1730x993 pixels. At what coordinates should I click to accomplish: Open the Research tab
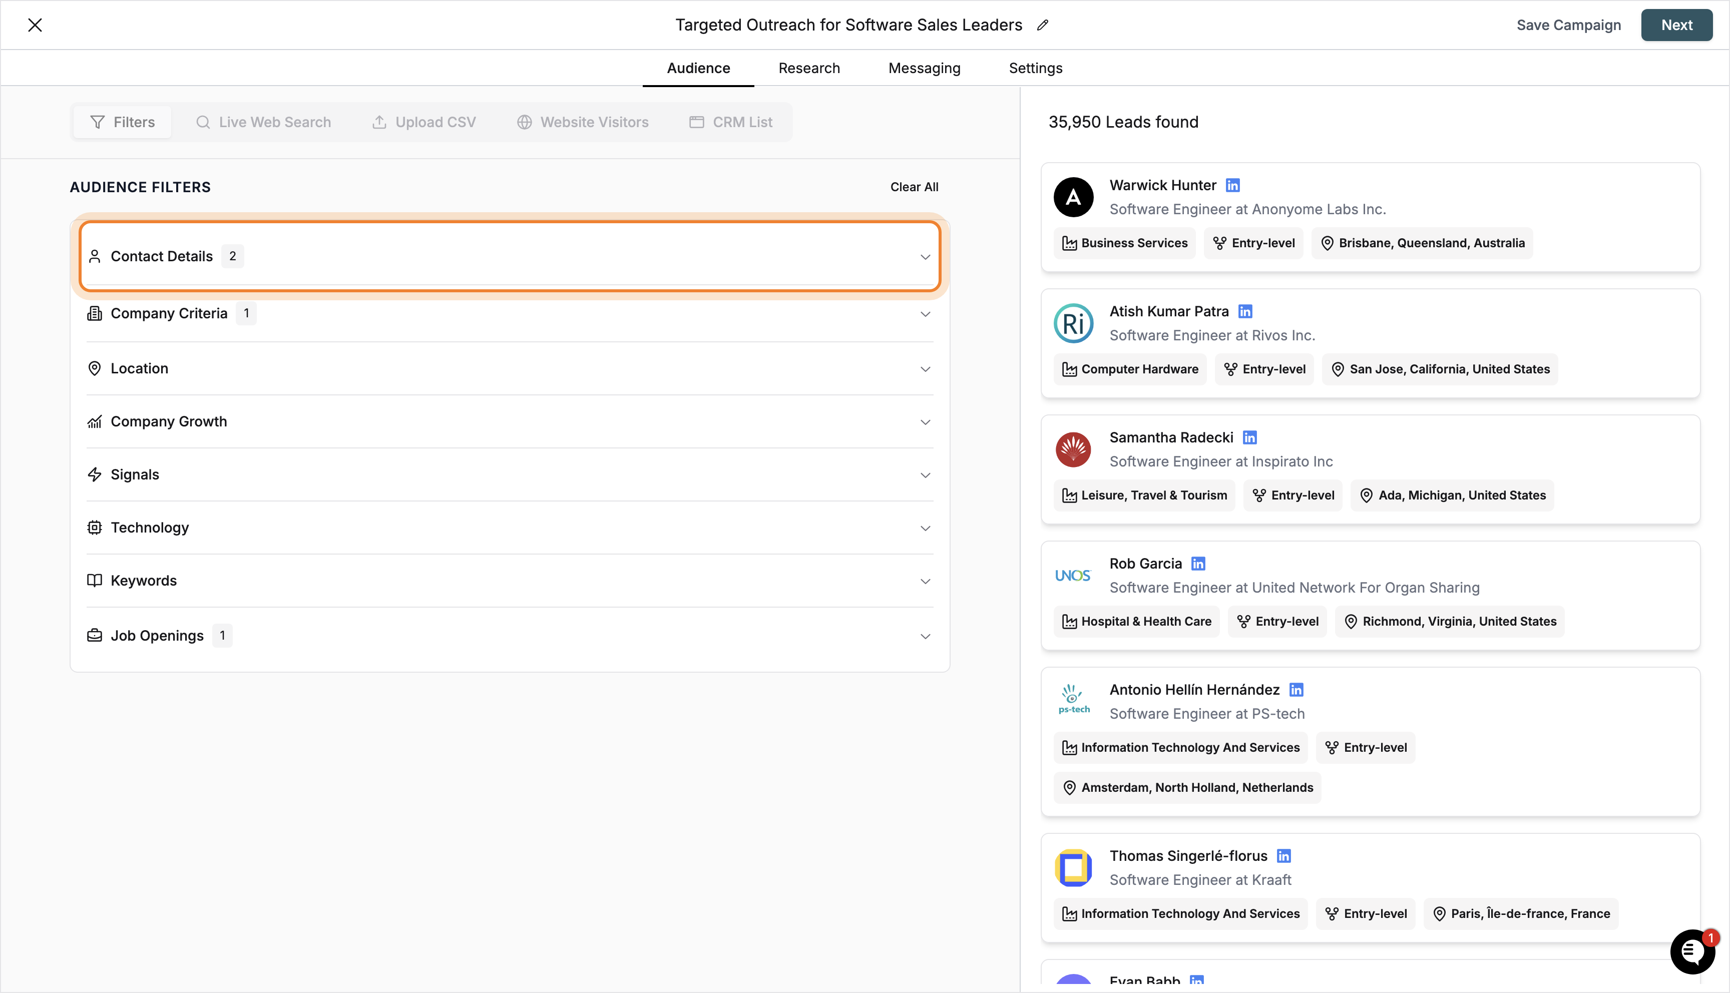point(809,68)
